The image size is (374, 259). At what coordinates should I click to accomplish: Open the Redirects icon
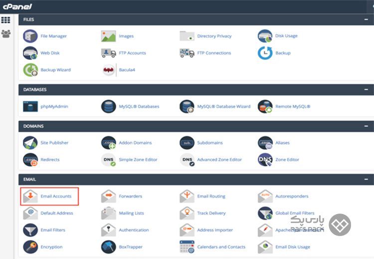click(x=30, y=160)
